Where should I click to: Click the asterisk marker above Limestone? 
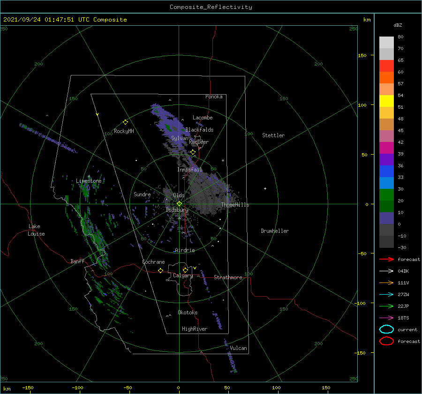coord(89,177)
